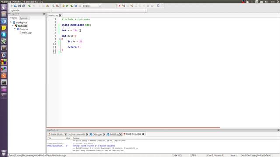
Task: Click the 'int a = 10;' code line
Action: 70,31
